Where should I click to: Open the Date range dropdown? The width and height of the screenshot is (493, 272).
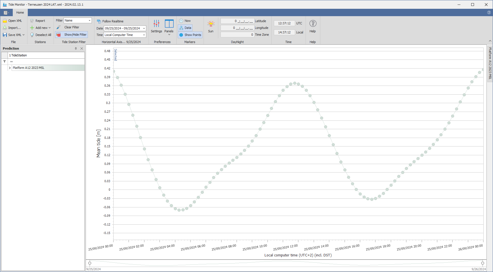[x=144, y=28]
